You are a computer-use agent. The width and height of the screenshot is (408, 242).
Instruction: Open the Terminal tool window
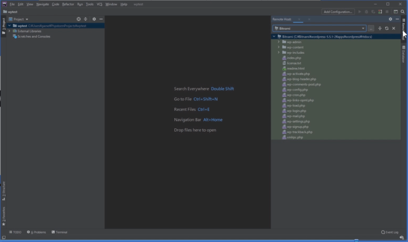tap(59, 232)
